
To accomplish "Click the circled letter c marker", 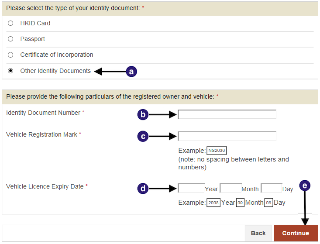I will 143,136.
